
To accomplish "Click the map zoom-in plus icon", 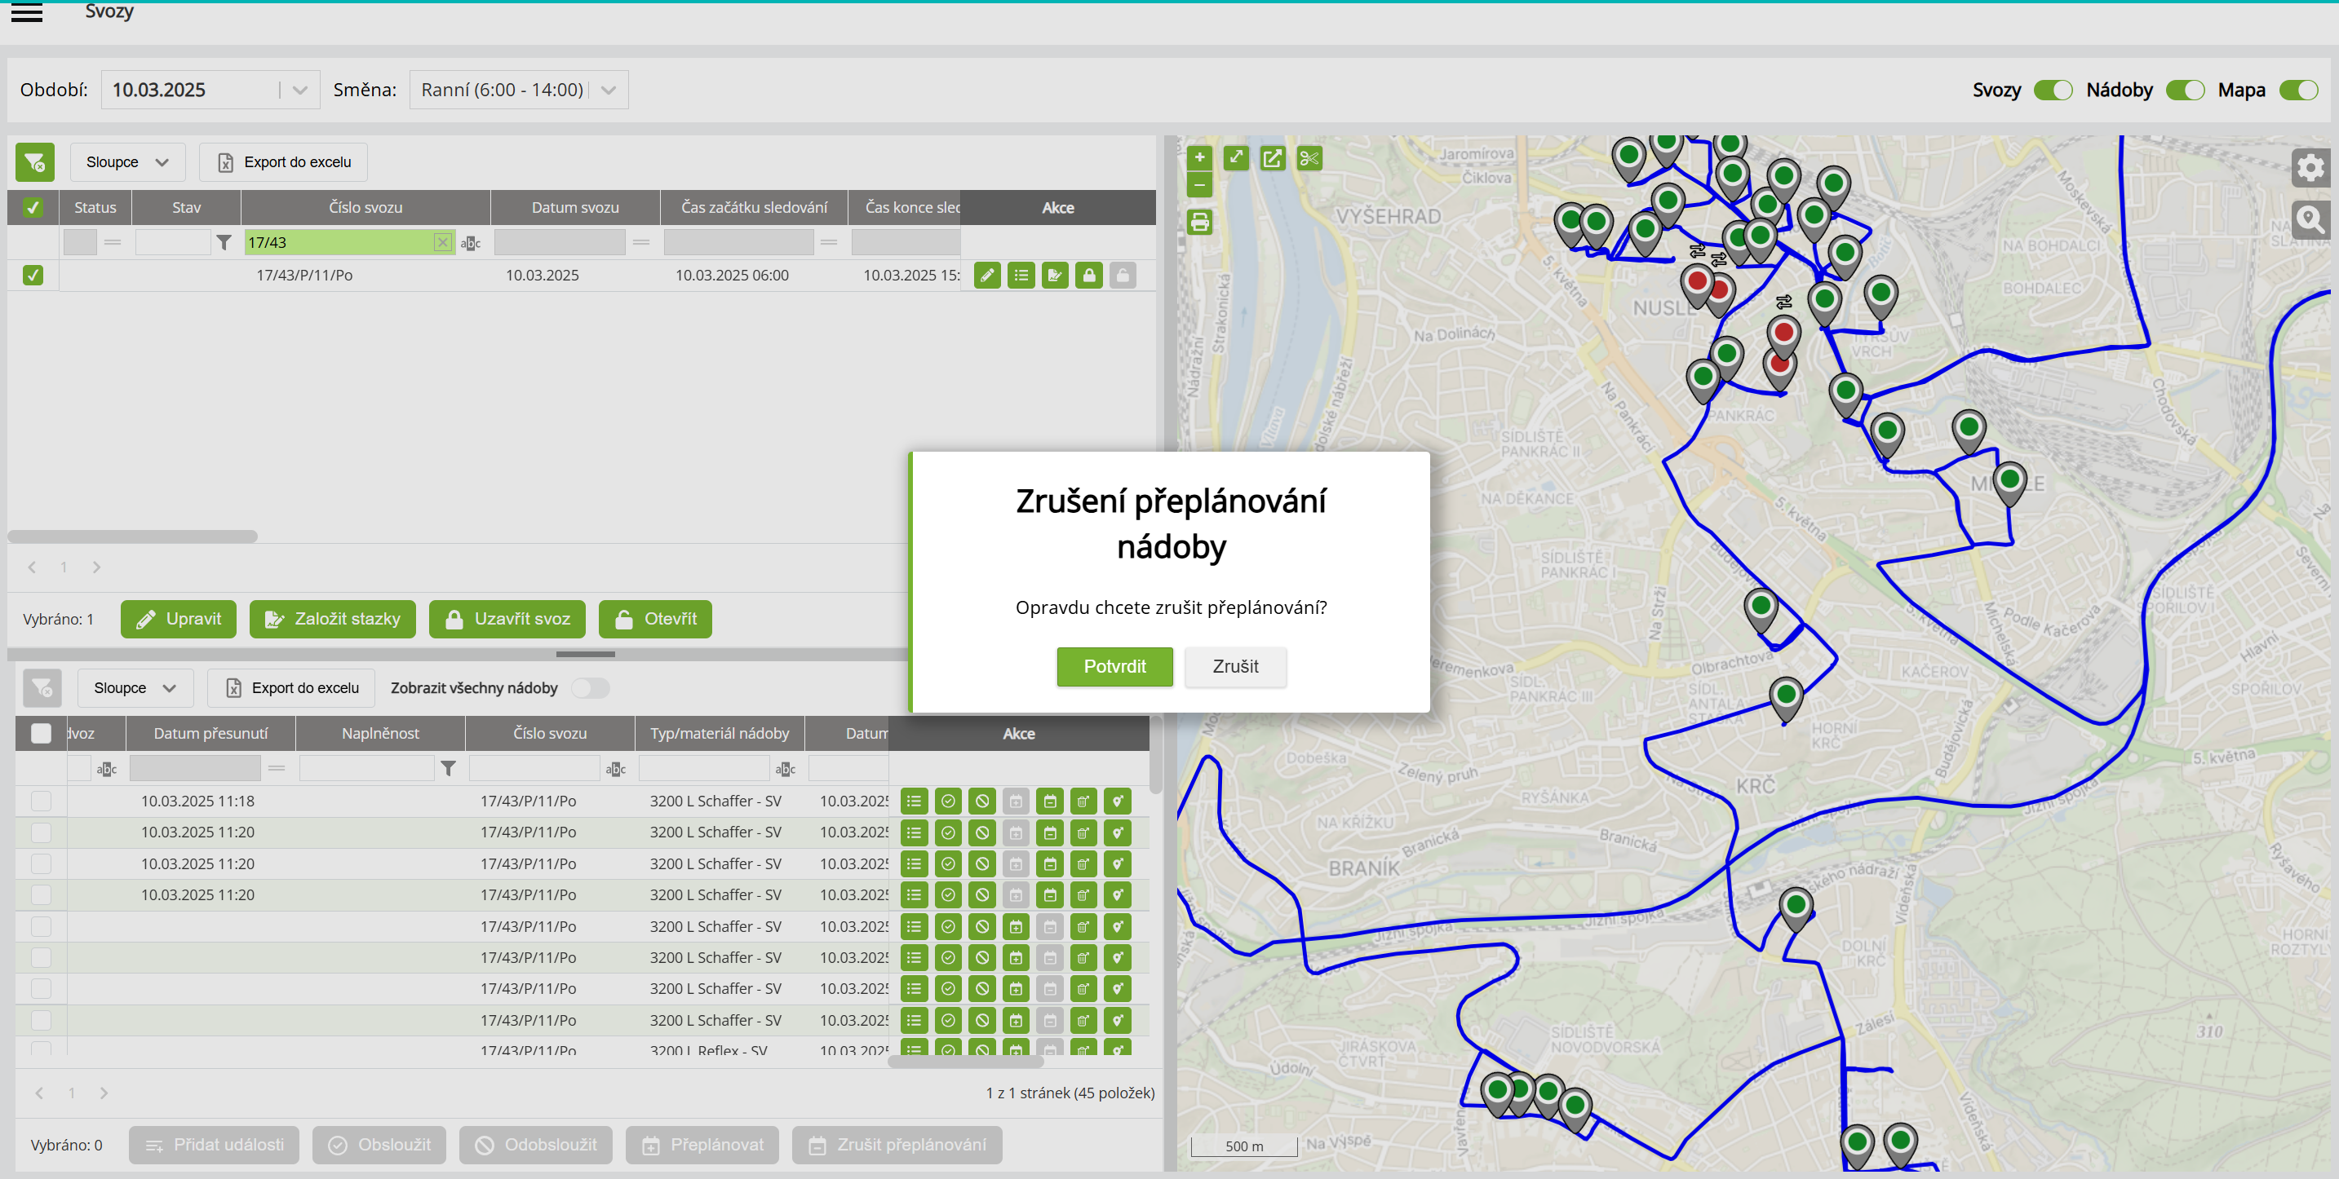I will point(1199,158).
